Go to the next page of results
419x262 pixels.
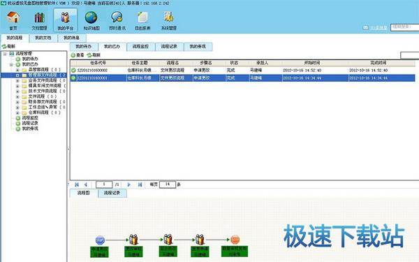point(128,184)
